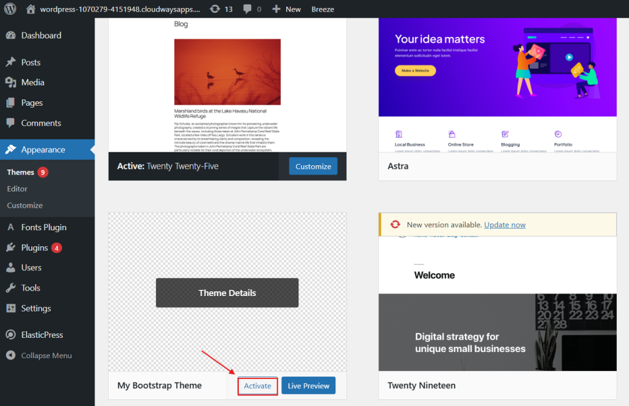Open Theme Details overlay button
629x406 pixels.
(227, 293)
